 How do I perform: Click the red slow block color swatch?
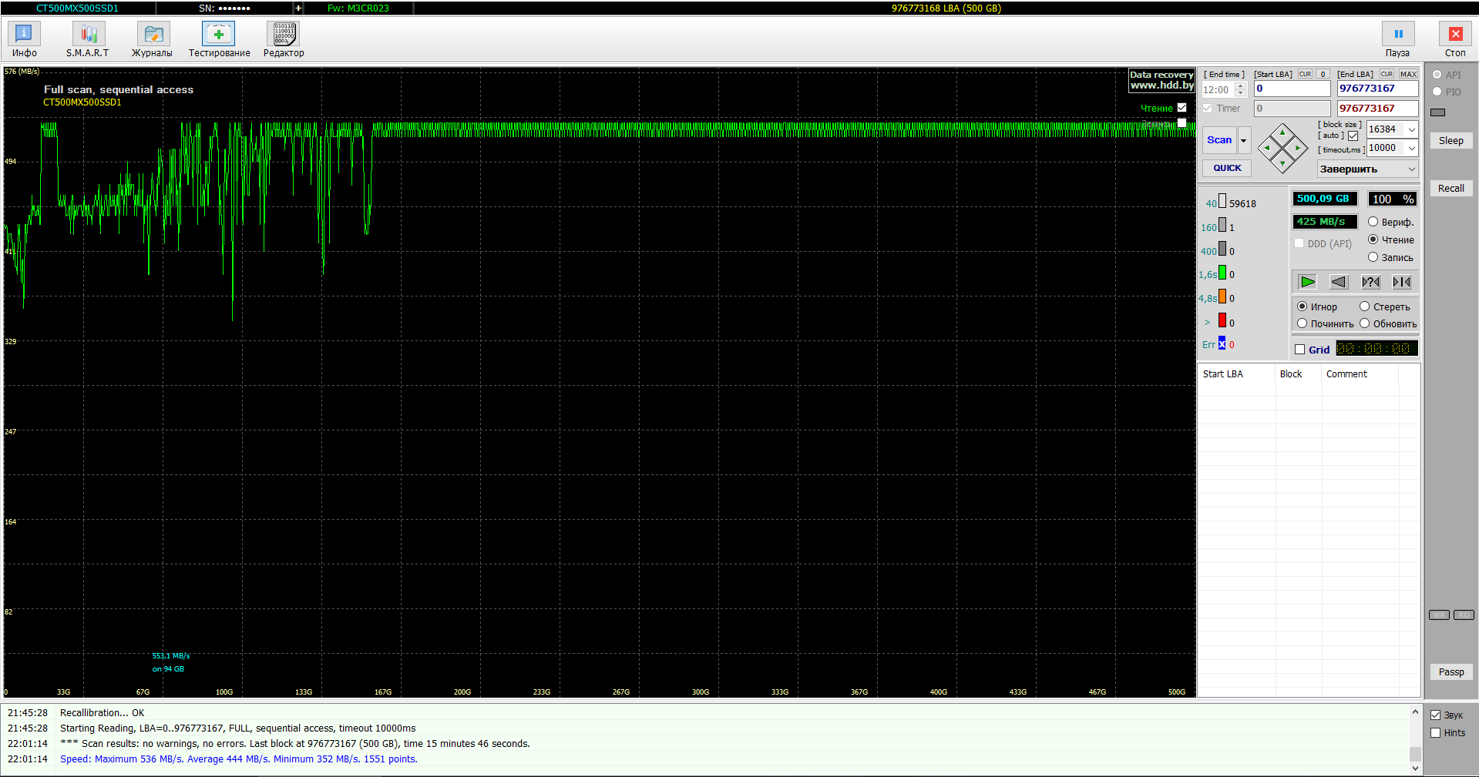[x=1222, y=320]
